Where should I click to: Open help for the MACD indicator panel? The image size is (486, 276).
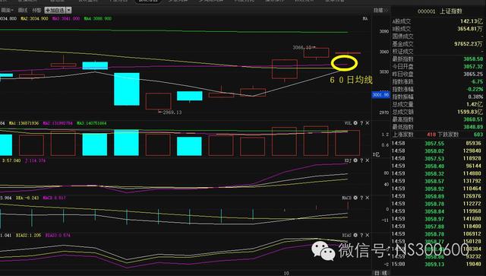tap(361, 198)
